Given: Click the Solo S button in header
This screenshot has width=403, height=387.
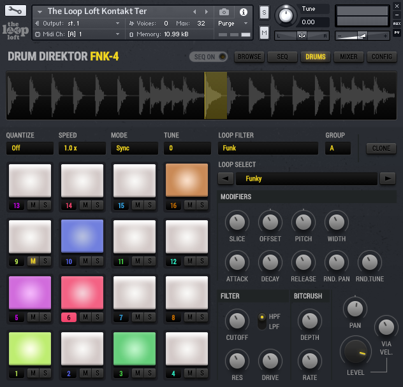Looking at the screenshot, I should [265, 13].
